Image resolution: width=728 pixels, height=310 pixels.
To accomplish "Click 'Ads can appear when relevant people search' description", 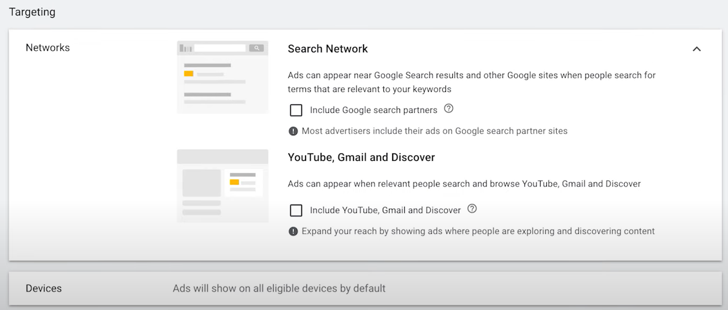I will pyautogui.click(x=464, y=184).
